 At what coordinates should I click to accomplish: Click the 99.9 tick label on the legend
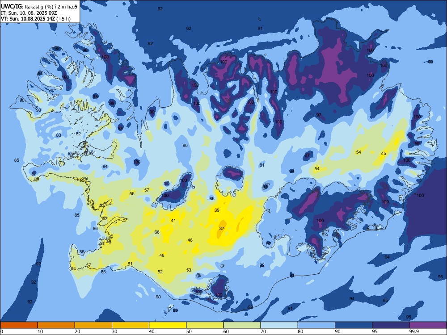pos(414,331)
